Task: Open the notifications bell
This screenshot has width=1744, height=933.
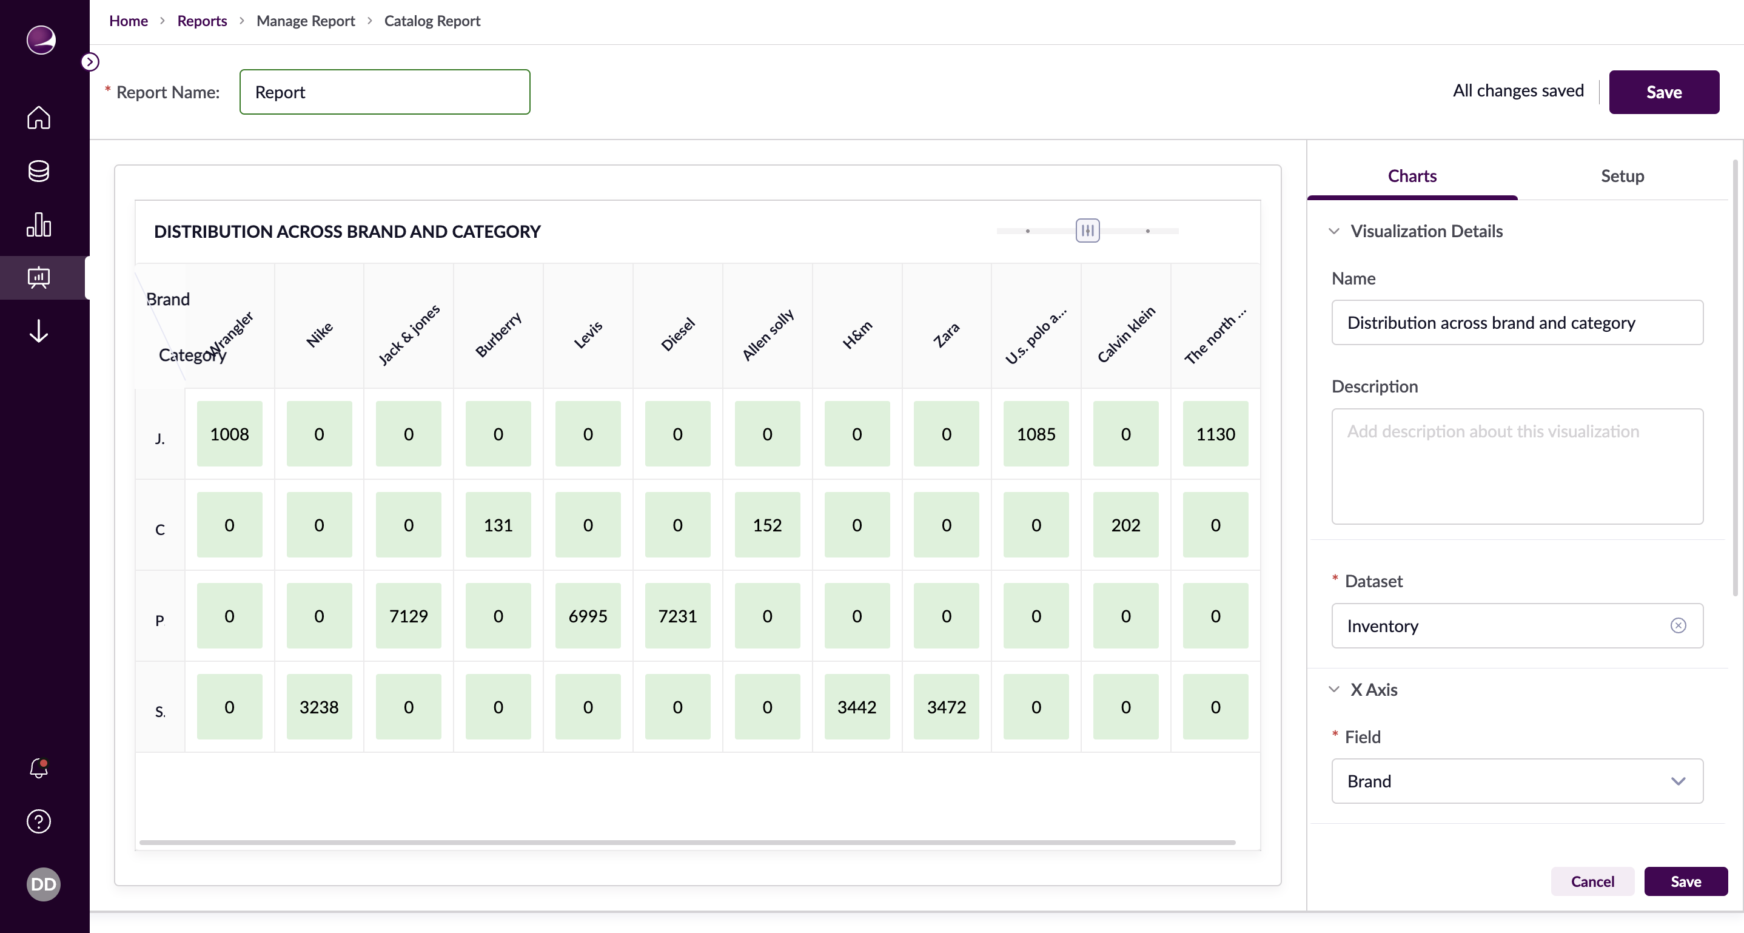Action: point(39,768)
